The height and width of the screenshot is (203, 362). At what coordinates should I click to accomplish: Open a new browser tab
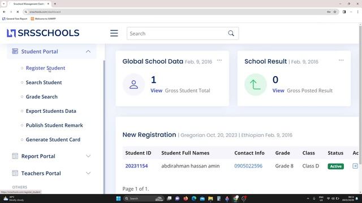point(55,4)
